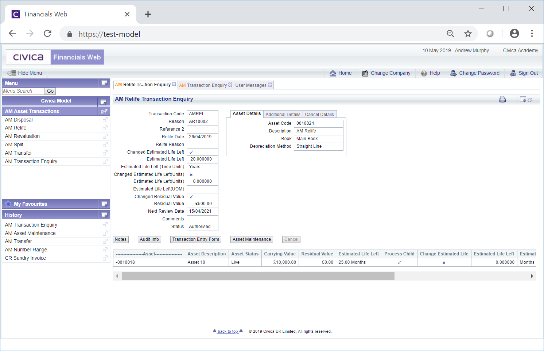The image size is (544, 351).
Task: Toggle Change Estimated Life cross in row
Action: [444, 263]
